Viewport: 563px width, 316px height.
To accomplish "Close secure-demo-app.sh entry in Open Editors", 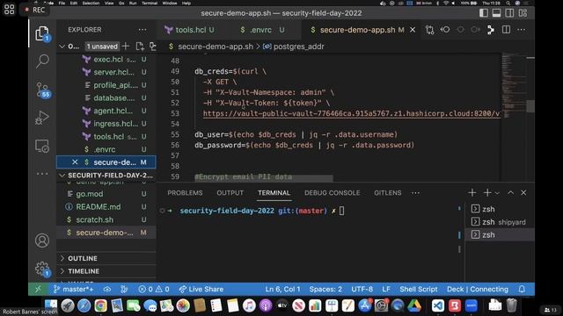I will click(x=75, y=162).
